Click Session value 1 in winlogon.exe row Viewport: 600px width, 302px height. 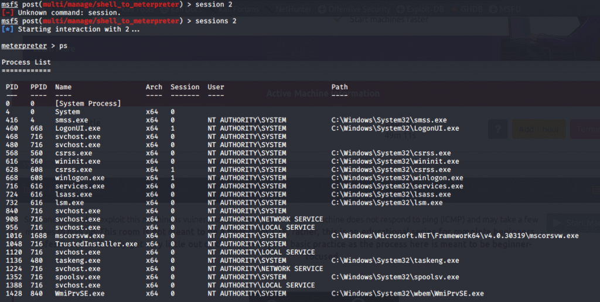tap(173, 178)
